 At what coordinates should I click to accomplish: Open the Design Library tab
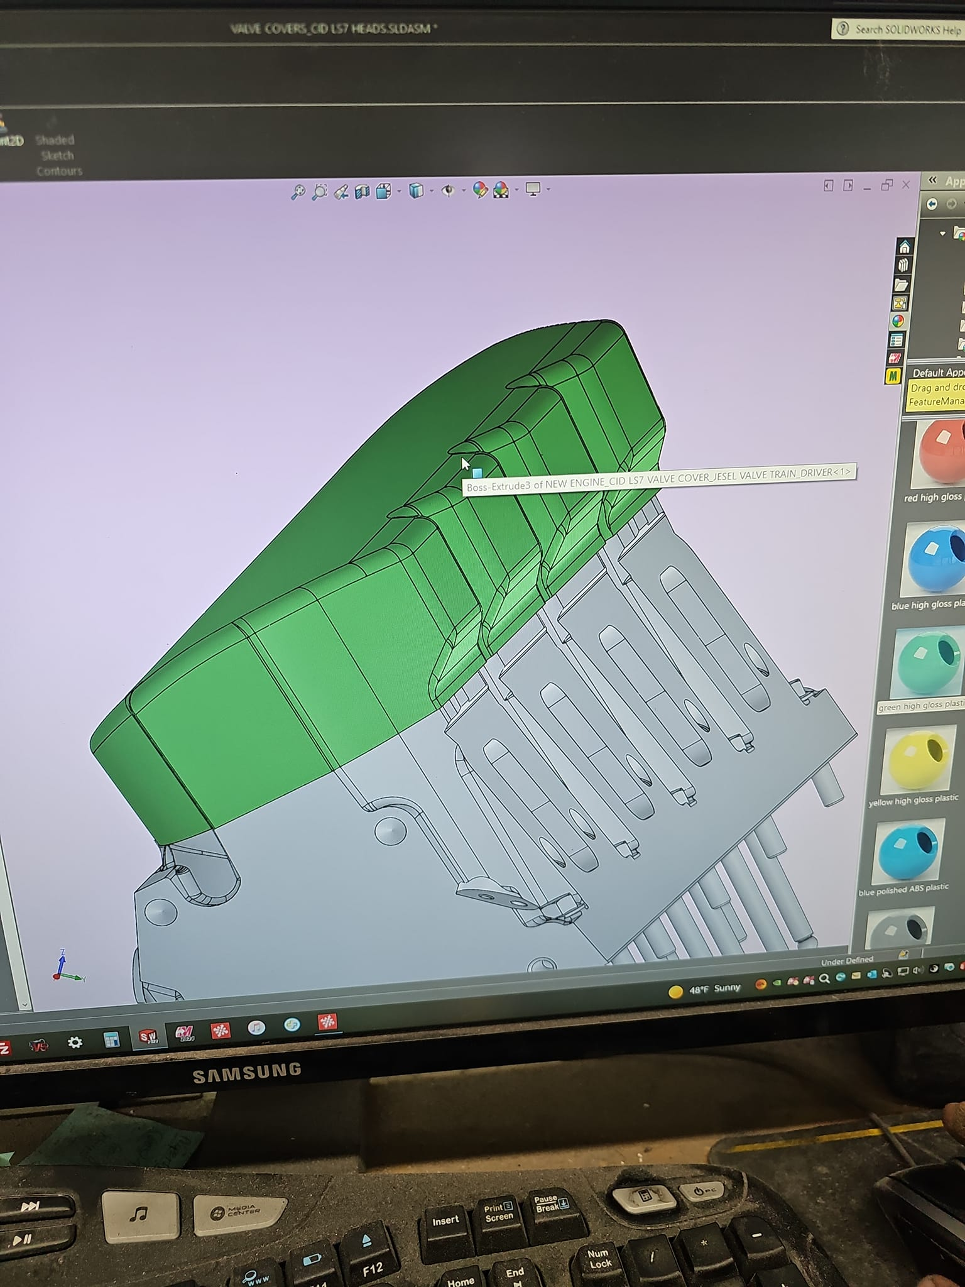(x=903, y=265)
